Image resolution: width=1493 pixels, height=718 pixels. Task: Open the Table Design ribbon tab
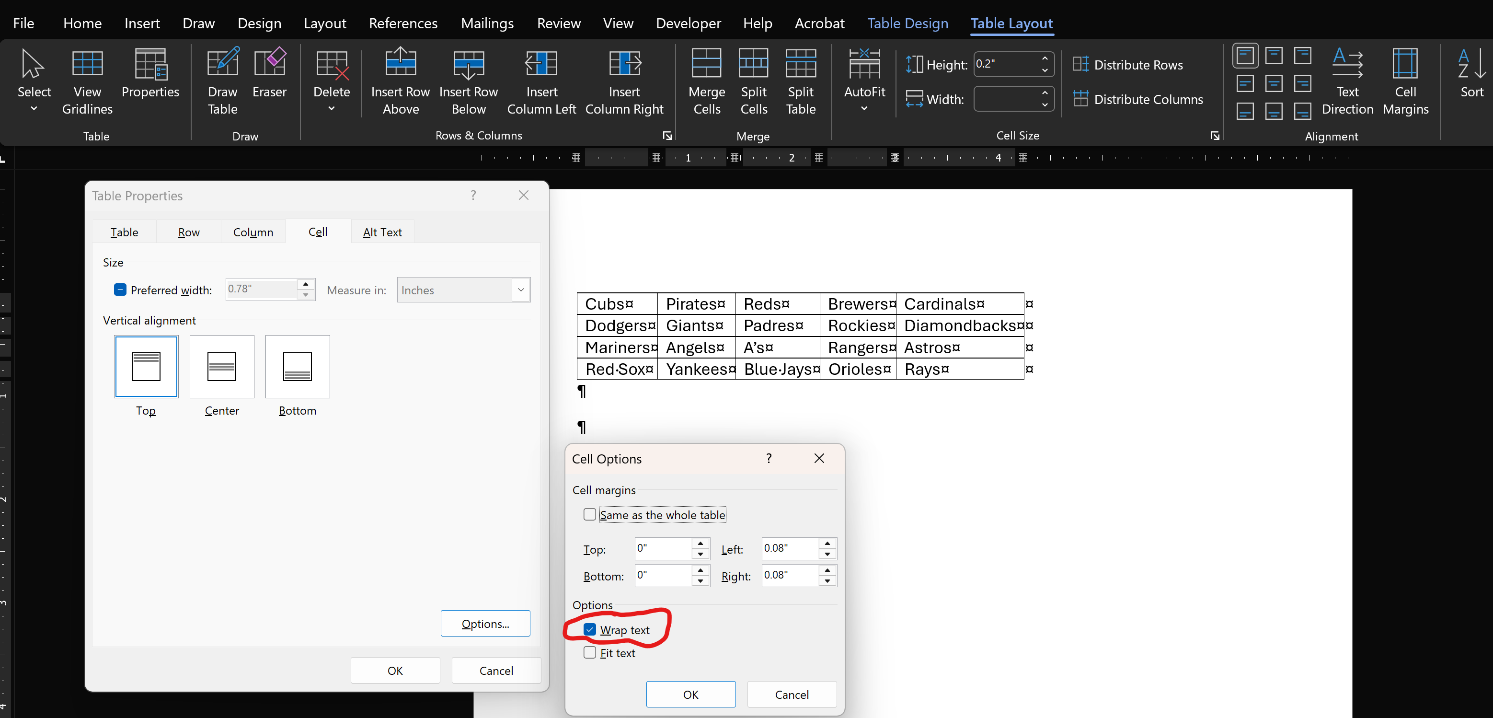pyautogui.click(x=907, y=23)
